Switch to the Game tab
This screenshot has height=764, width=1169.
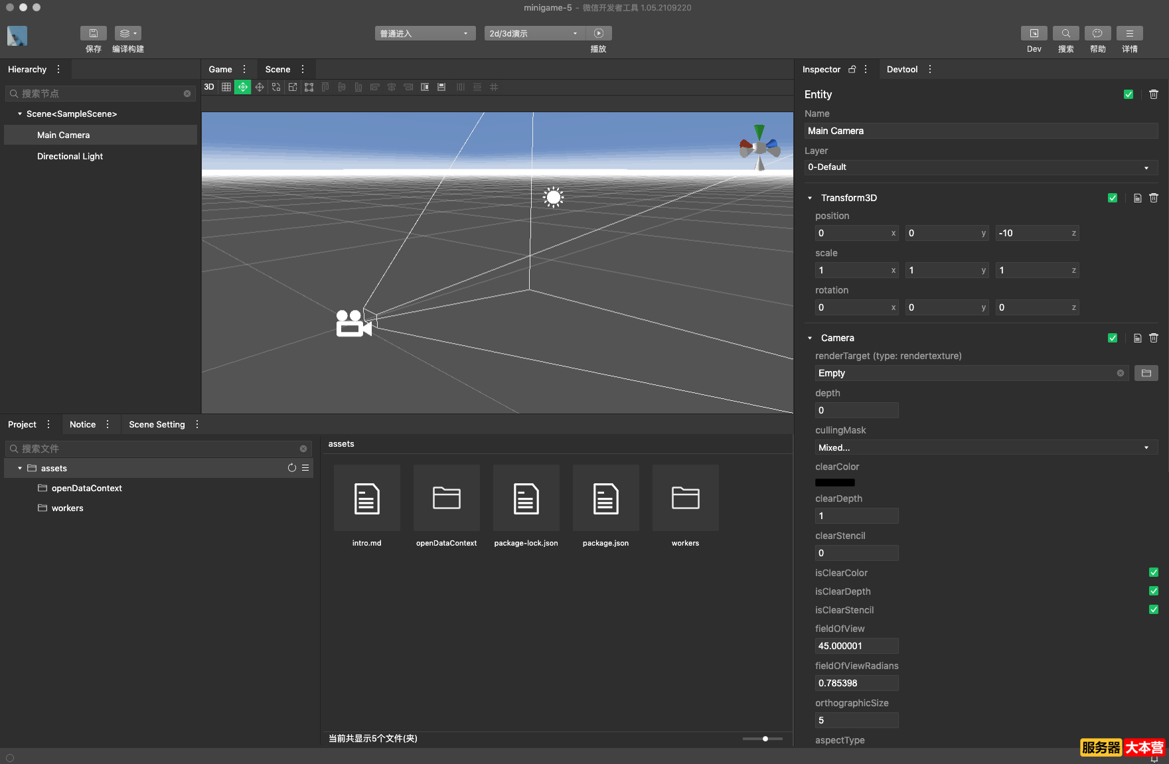[220, 69]
